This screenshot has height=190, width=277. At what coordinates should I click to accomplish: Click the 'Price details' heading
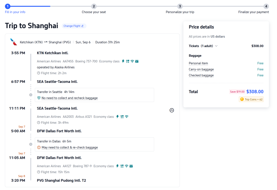(201, 27)
